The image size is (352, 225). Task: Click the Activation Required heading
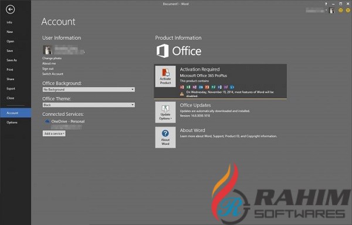200,70
